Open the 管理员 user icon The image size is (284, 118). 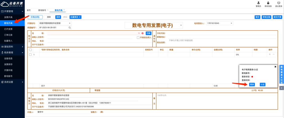258,3
